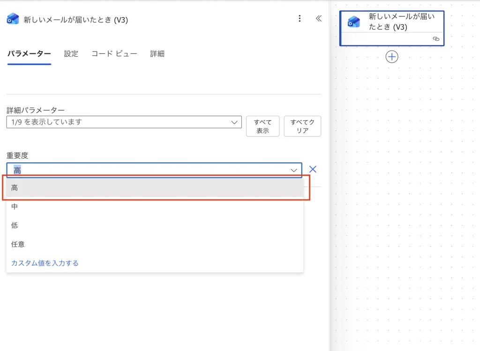The height and width of the screenshot is (351, 480).
Task: Remove the 重要度 parameter with the X icon
Action: [x=313, y=169]
